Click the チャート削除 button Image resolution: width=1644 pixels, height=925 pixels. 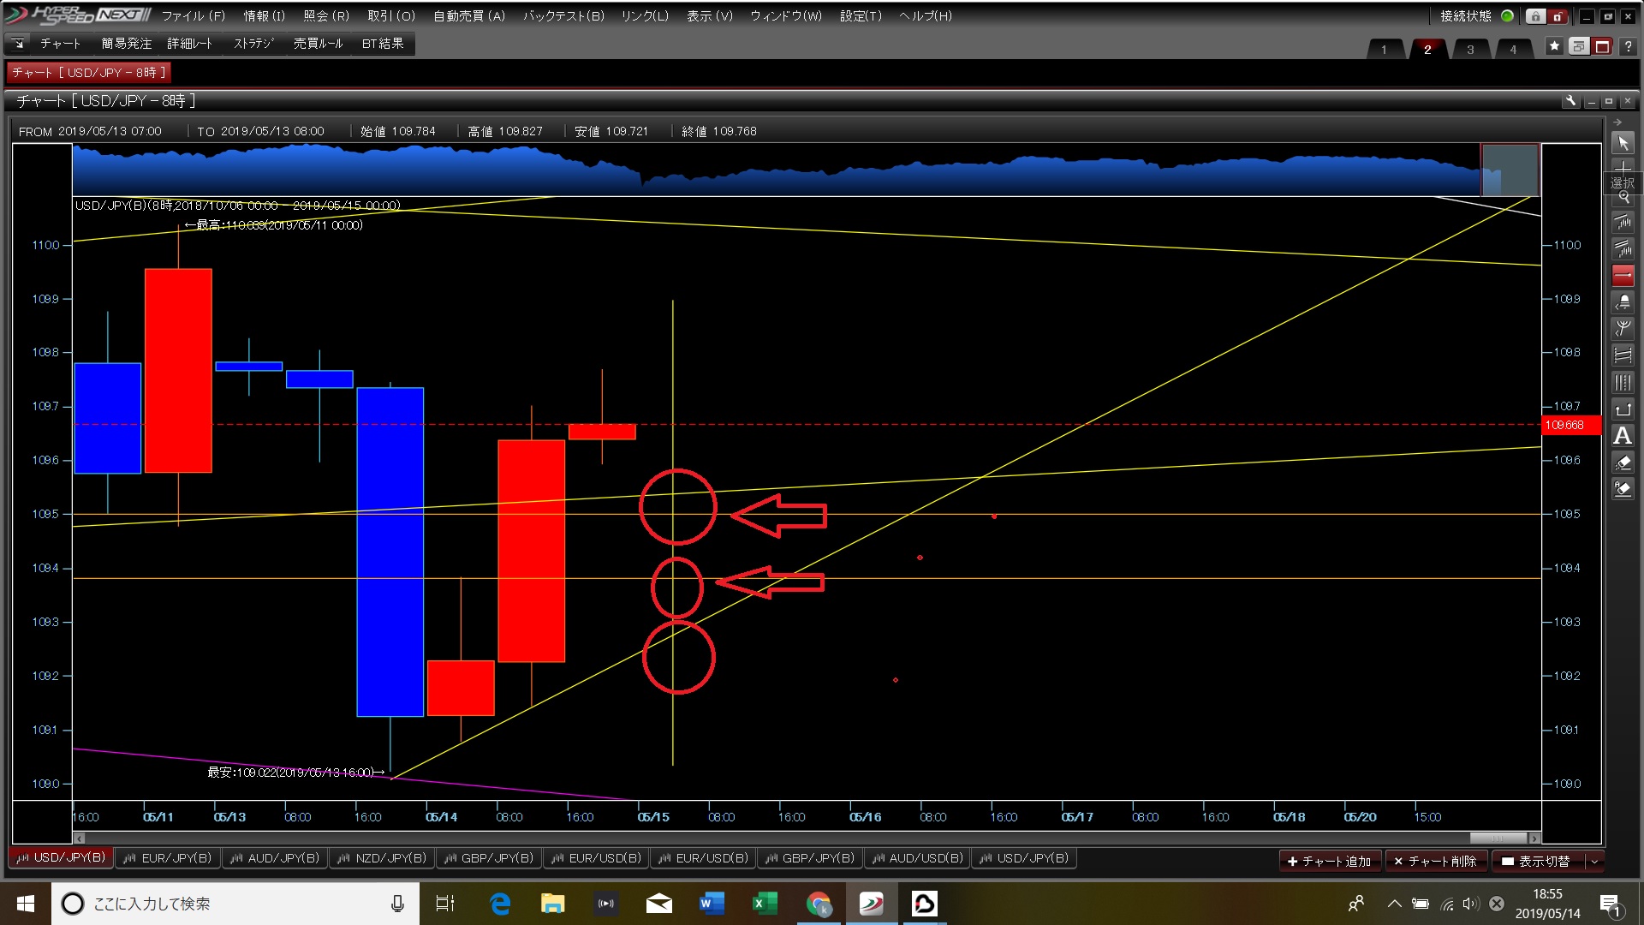1435,861
